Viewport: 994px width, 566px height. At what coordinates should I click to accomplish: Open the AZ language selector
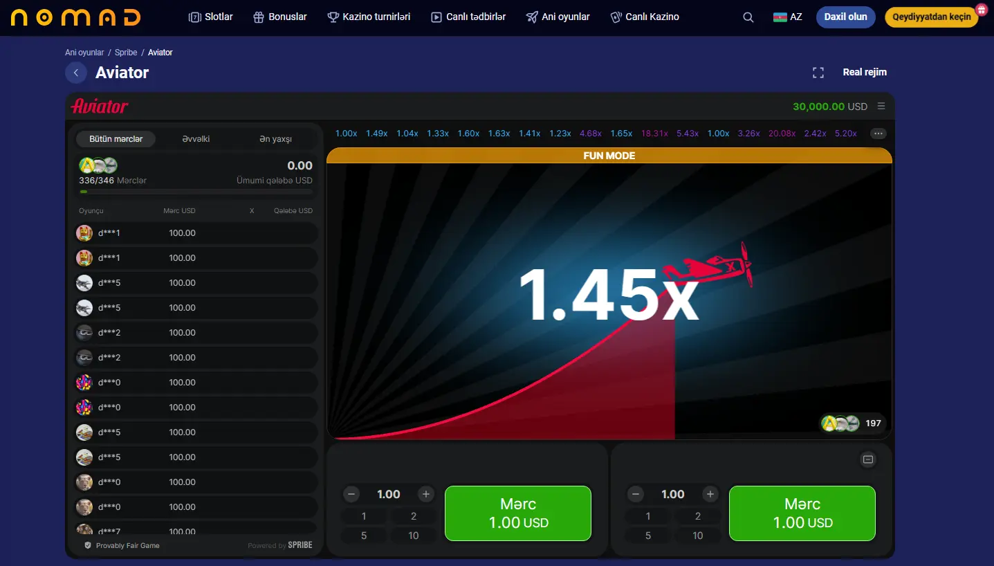coord(788,17)
